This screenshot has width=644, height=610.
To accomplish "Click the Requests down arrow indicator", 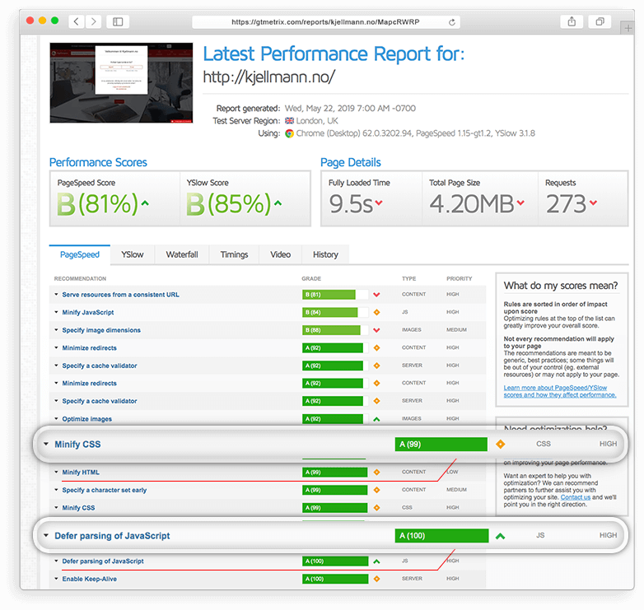I will point(593,203).
